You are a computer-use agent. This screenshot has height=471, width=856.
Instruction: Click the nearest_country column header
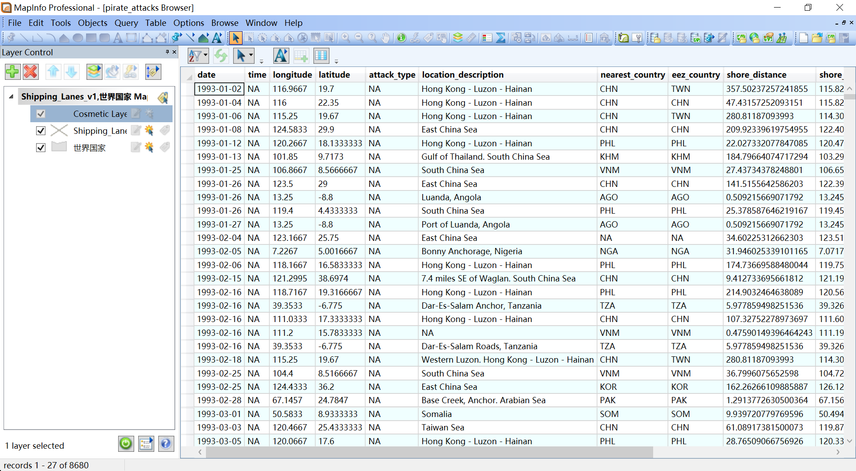click(633, 75)
